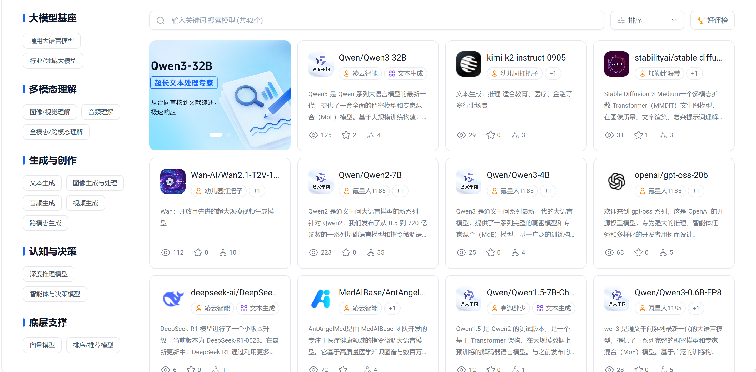
Task: Click the Wan-AI Wan2.1 model icon
Action: click(x=173, y=181)
